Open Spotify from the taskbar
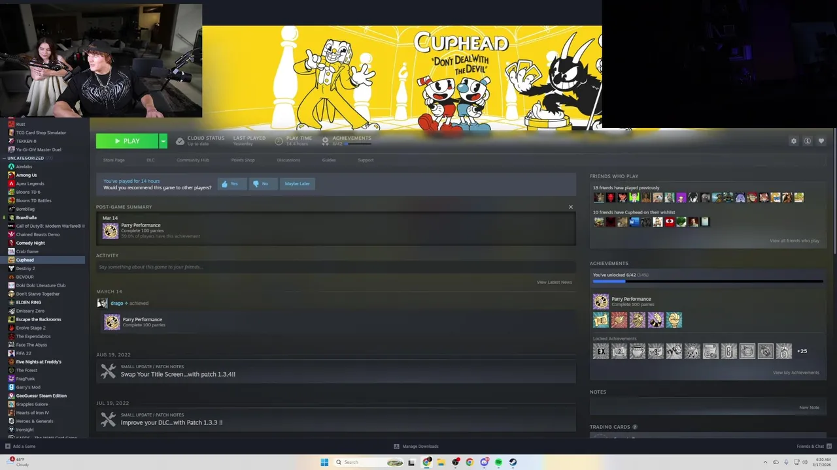Image resolution: width=837 pixels, height=470 pixels. pyautogui.click(x=498, y=462)
